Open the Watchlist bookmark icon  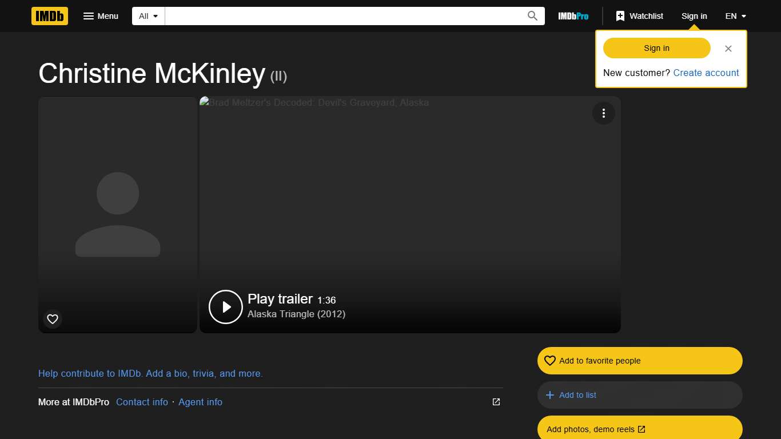coord(620,15)
